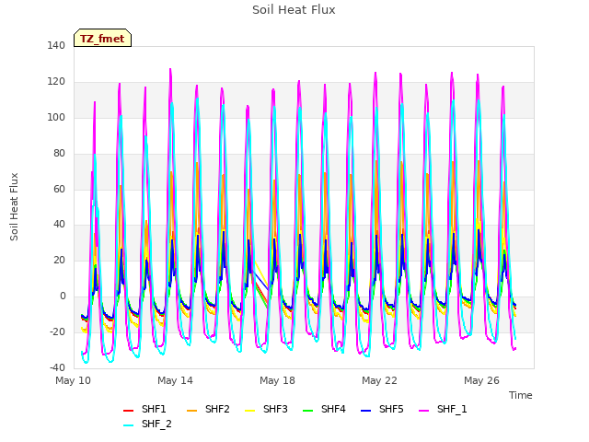Click the 0 y-axis tick label
Viewport: 589px width, 442px height.
63,297
